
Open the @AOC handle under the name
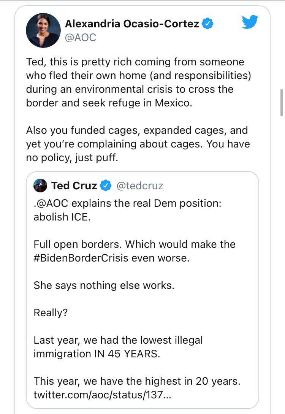[x=81, y=37]
